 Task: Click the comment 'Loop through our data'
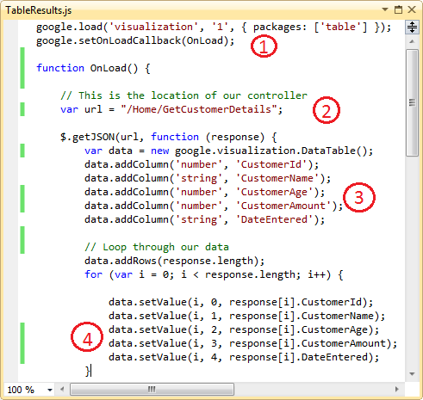(157, 247)
